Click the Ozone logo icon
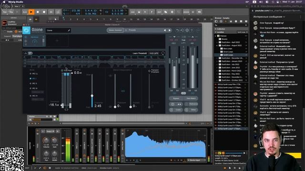305x171 pixels. [27, 30]
